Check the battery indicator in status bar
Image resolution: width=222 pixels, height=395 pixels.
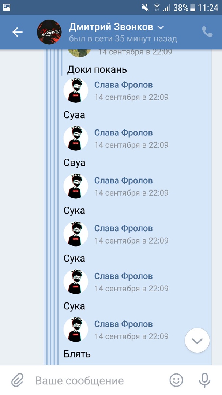click(193, 8)
